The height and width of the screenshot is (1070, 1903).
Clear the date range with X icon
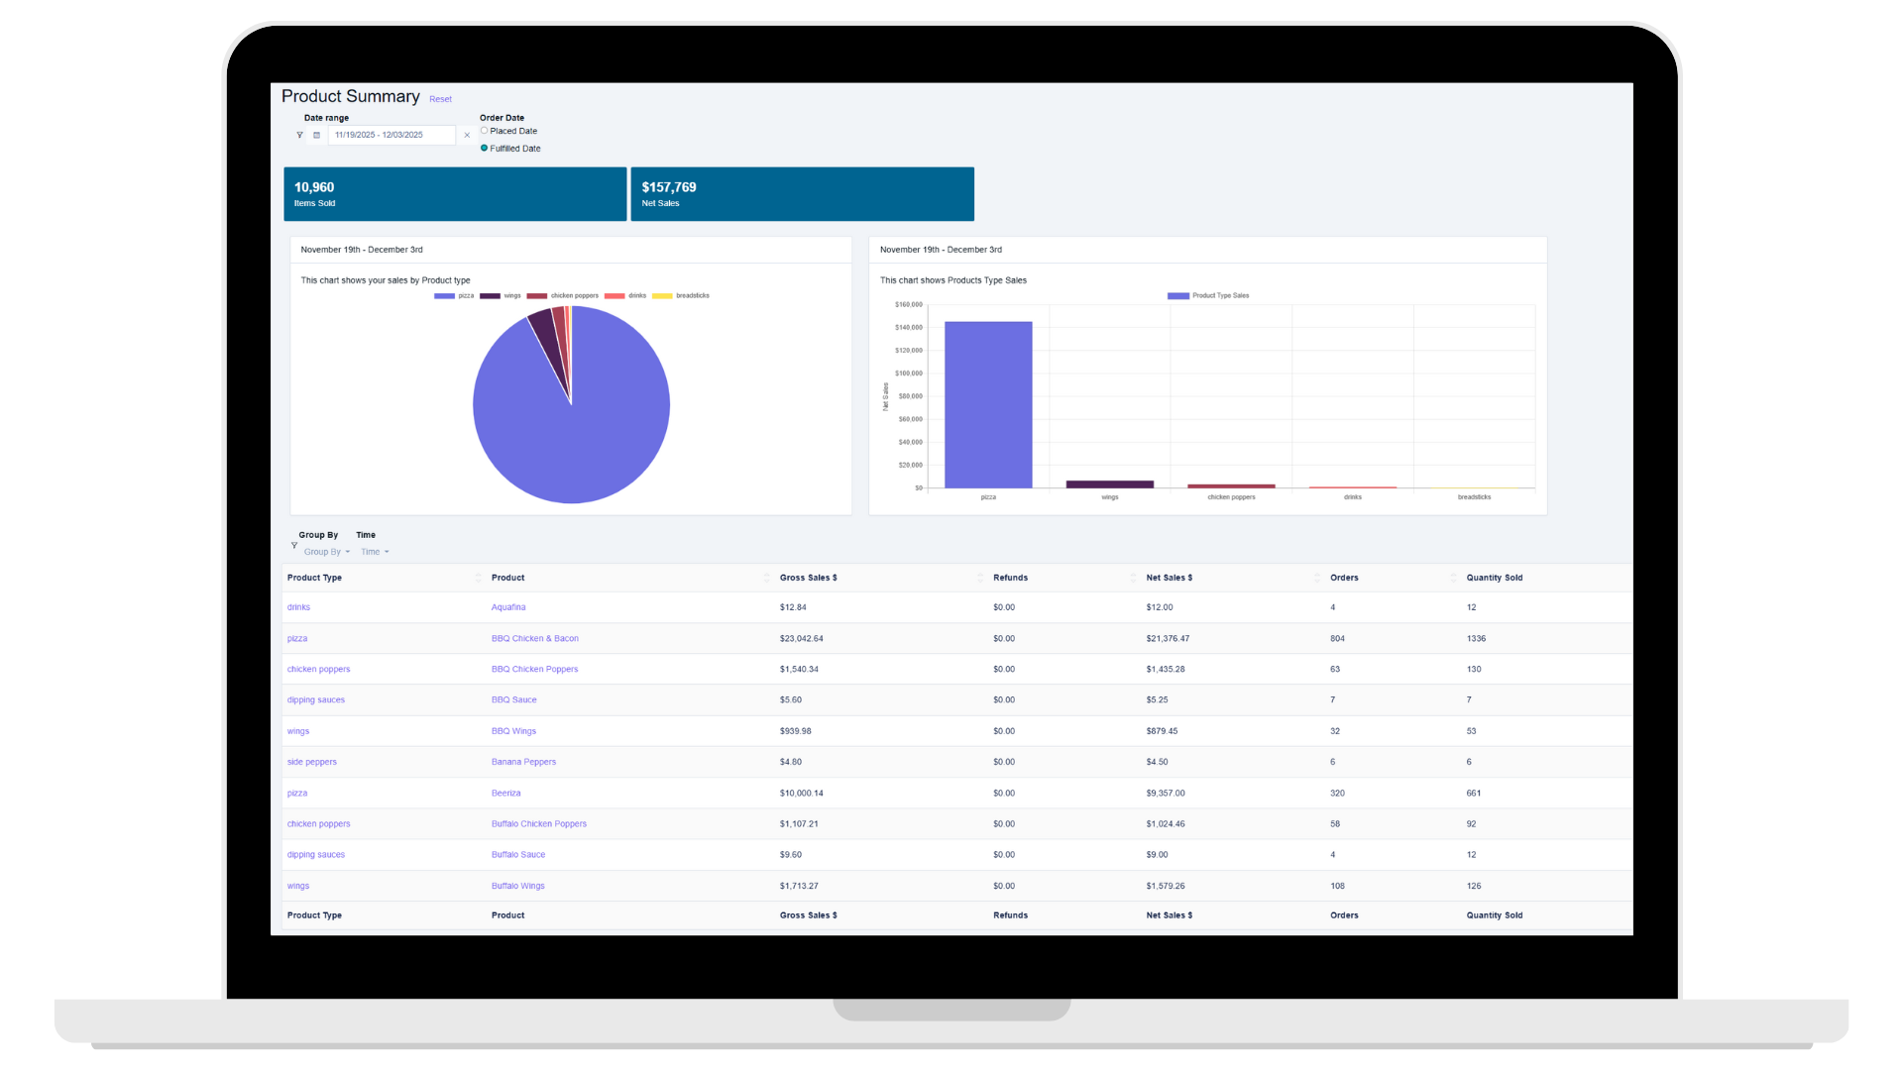coord(467,135)
